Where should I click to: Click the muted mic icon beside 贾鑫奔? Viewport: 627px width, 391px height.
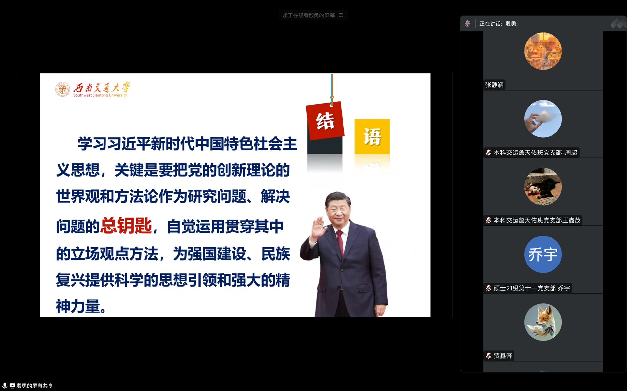(x=489, y=356)
